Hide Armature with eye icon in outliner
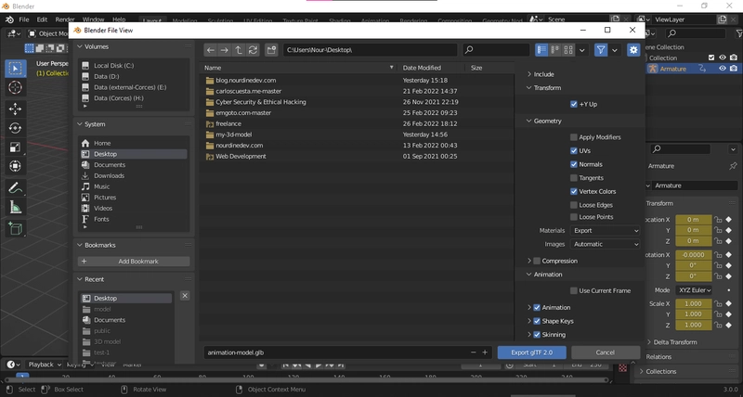 click(723, 69)
